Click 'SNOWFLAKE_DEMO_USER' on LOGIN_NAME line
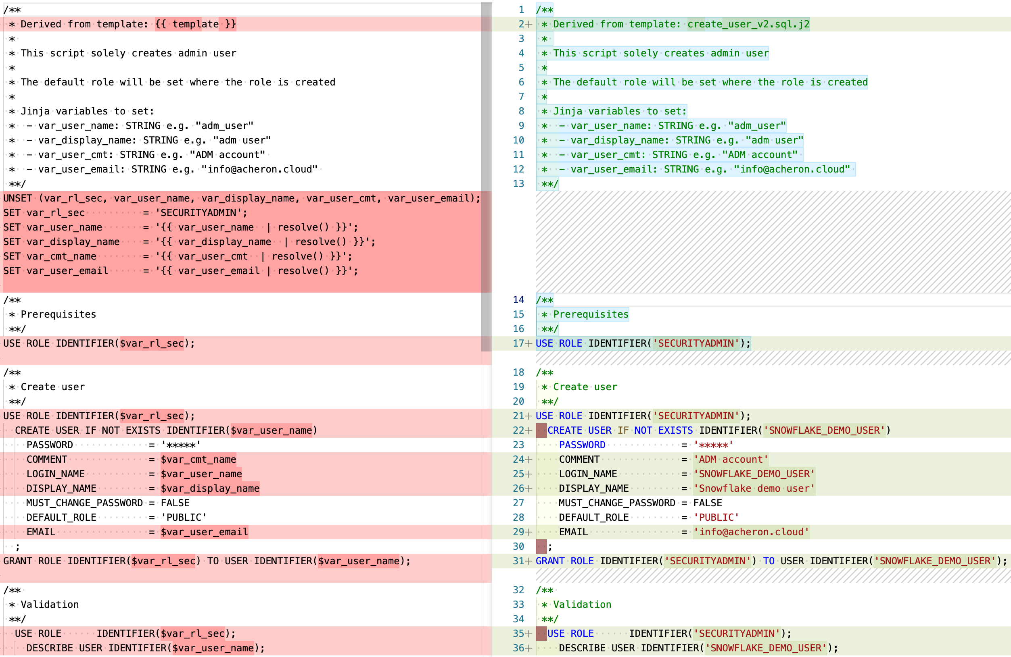This screenshot has height=657, width=1011. [754, 474]
